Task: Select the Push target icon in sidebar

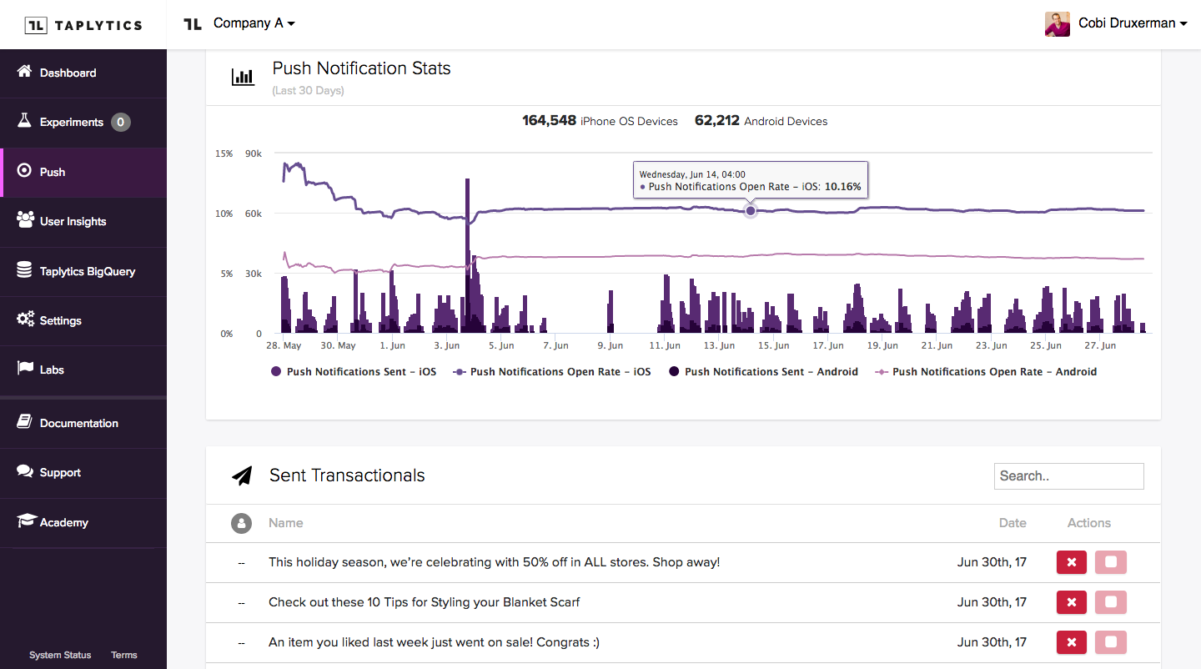Action: (x=24, y=171)
